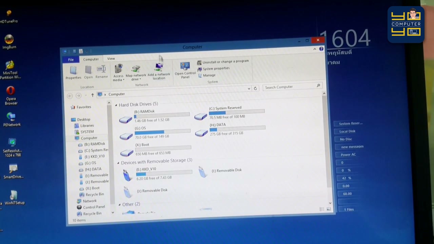
Task: Select the (X:) Boot drive
Action: coord(156,149)
